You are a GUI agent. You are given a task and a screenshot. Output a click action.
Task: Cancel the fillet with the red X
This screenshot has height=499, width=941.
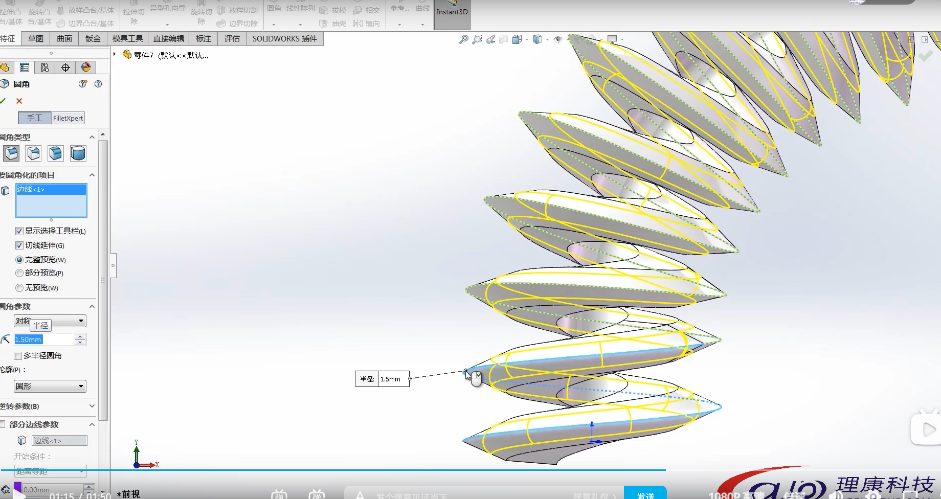19,101
